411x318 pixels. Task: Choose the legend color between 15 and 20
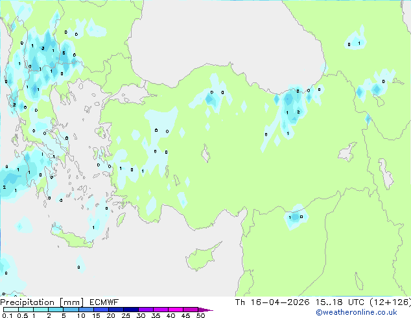100,310
